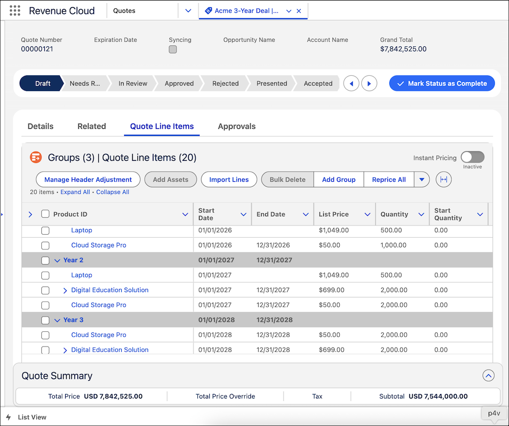Screen dimensions: 509x426
Task: Click the orange Quote Line Items icon
Action: pos(36,157)
